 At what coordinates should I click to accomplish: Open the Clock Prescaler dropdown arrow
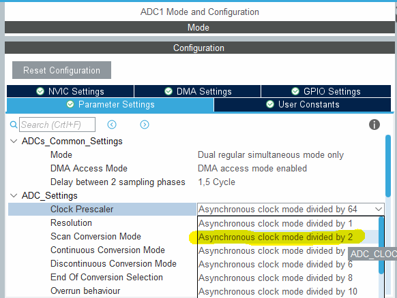(x=379, y=209)
